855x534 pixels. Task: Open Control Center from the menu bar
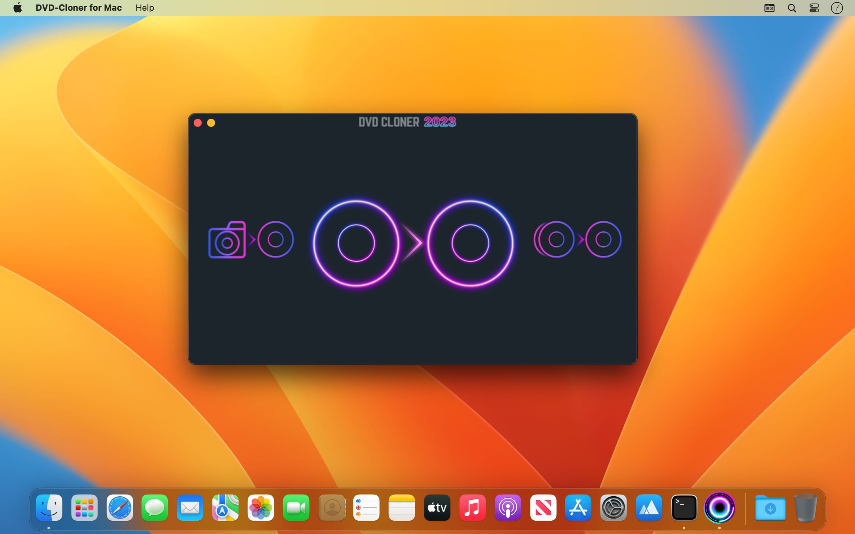[x=814, y=8]
